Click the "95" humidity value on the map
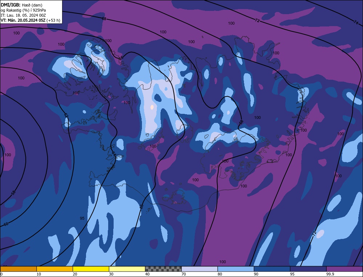This screenshot has width=363, height=277. pyautogui.click(x=82, y=218)
